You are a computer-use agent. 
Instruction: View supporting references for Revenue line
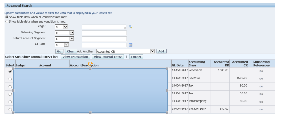261,79
